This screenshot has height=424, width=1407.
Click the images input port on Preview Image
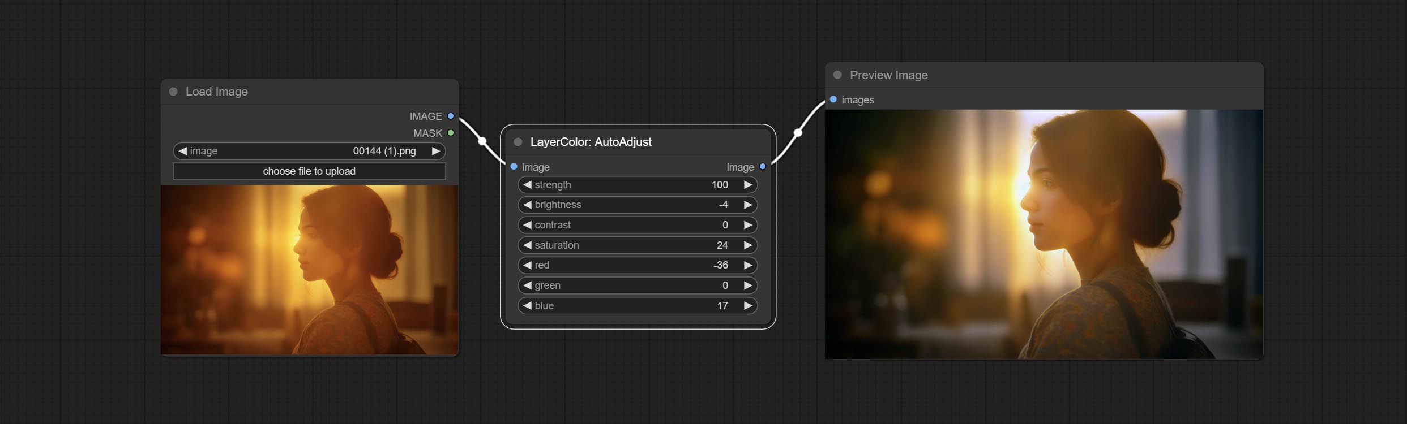point(833,99)
